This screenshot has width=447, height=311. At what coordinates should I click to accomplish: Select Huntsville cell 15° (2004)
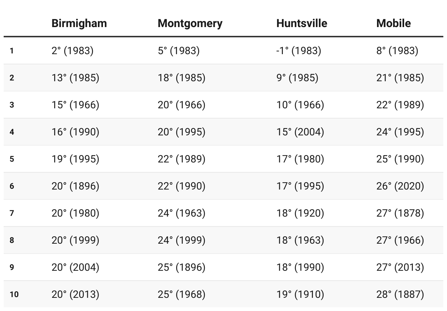coord(300,132)
